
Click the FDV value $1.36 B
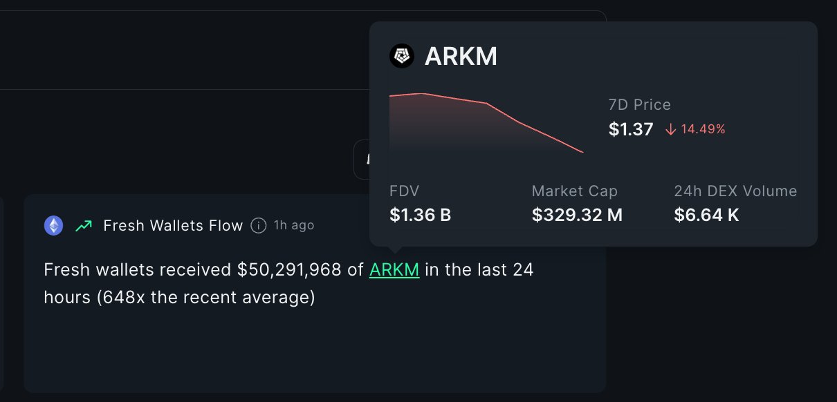point(421,216)
